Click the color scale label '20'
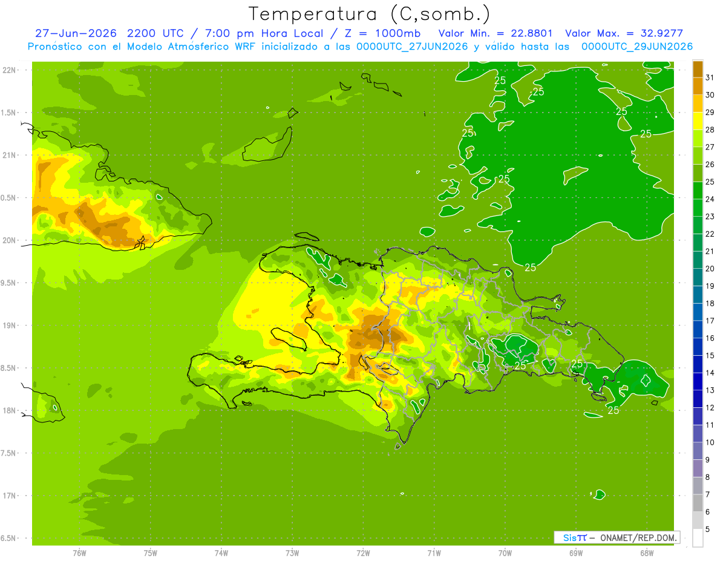The width and height of the screenshot is (726, 561). [x=710, y=268]
